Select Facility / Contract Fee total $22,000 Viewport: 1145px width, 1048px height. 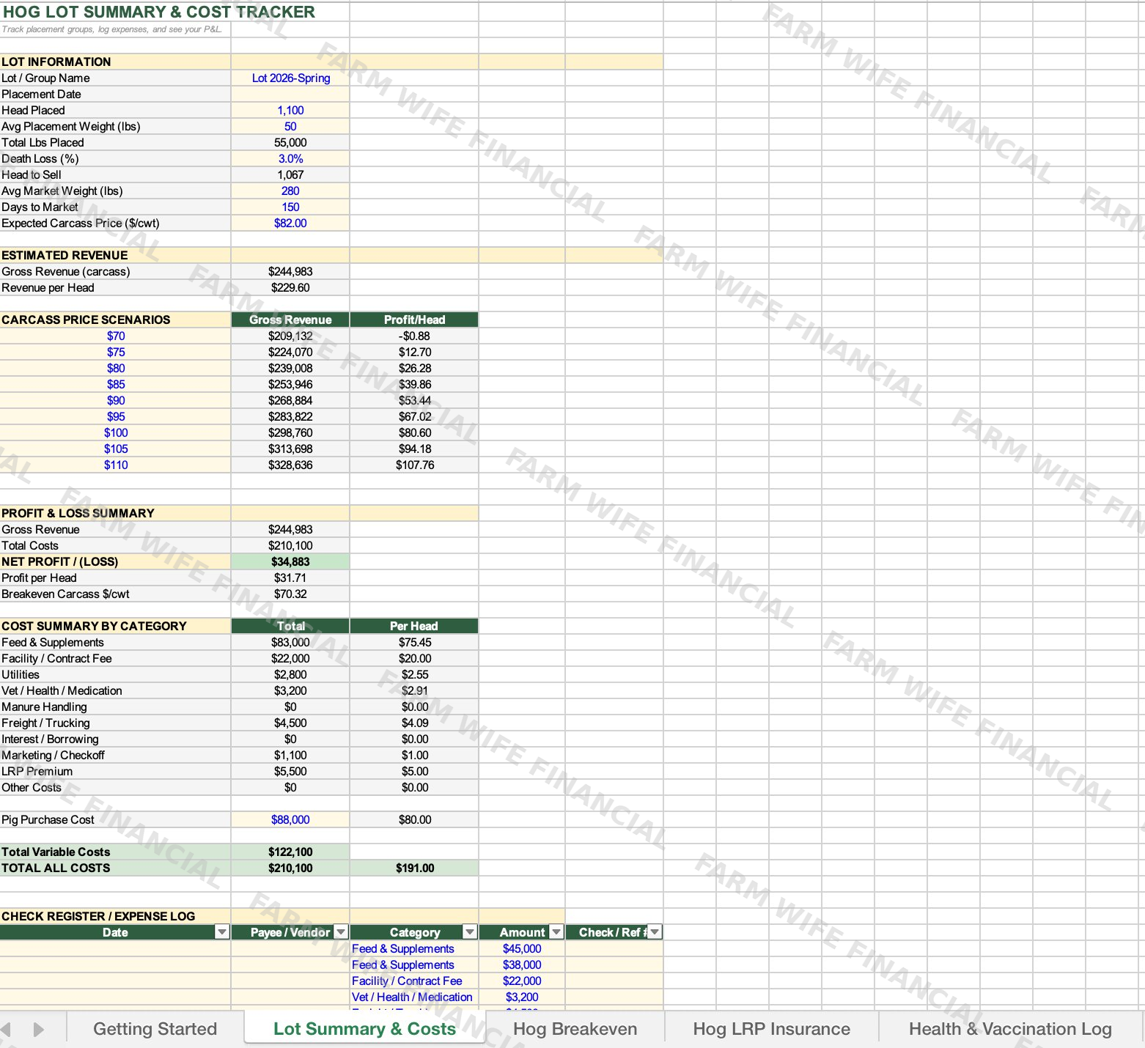290,659
